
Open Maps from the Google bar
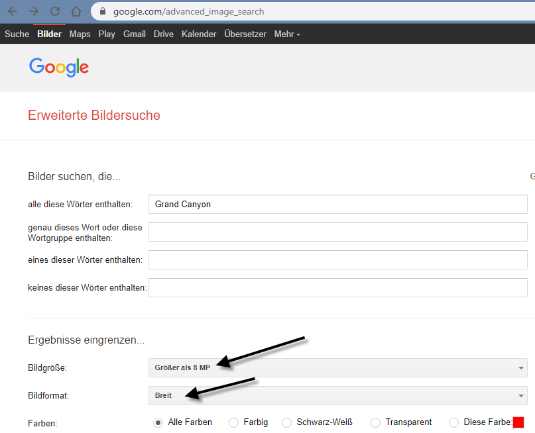(x=80, y=34)
